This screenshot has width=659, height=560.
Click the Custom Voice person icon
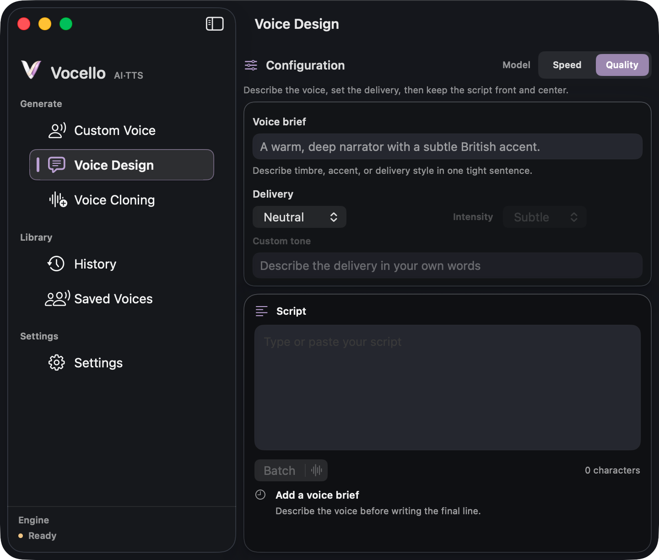click(57, 130)
